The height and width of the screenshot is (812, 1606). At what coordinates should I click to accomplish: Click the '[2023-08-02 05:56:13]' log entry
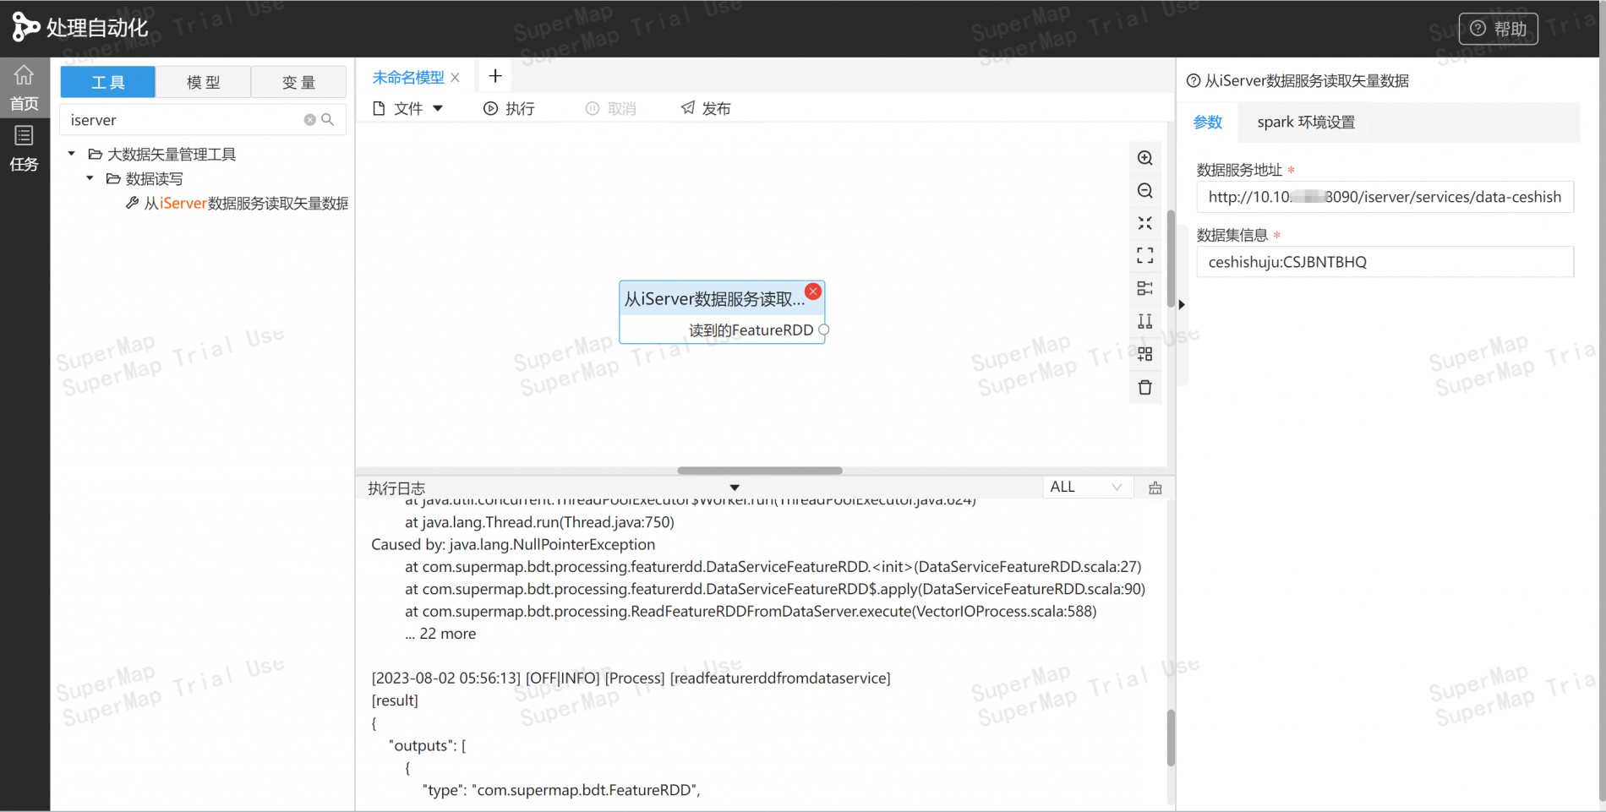tap(631, 678)
